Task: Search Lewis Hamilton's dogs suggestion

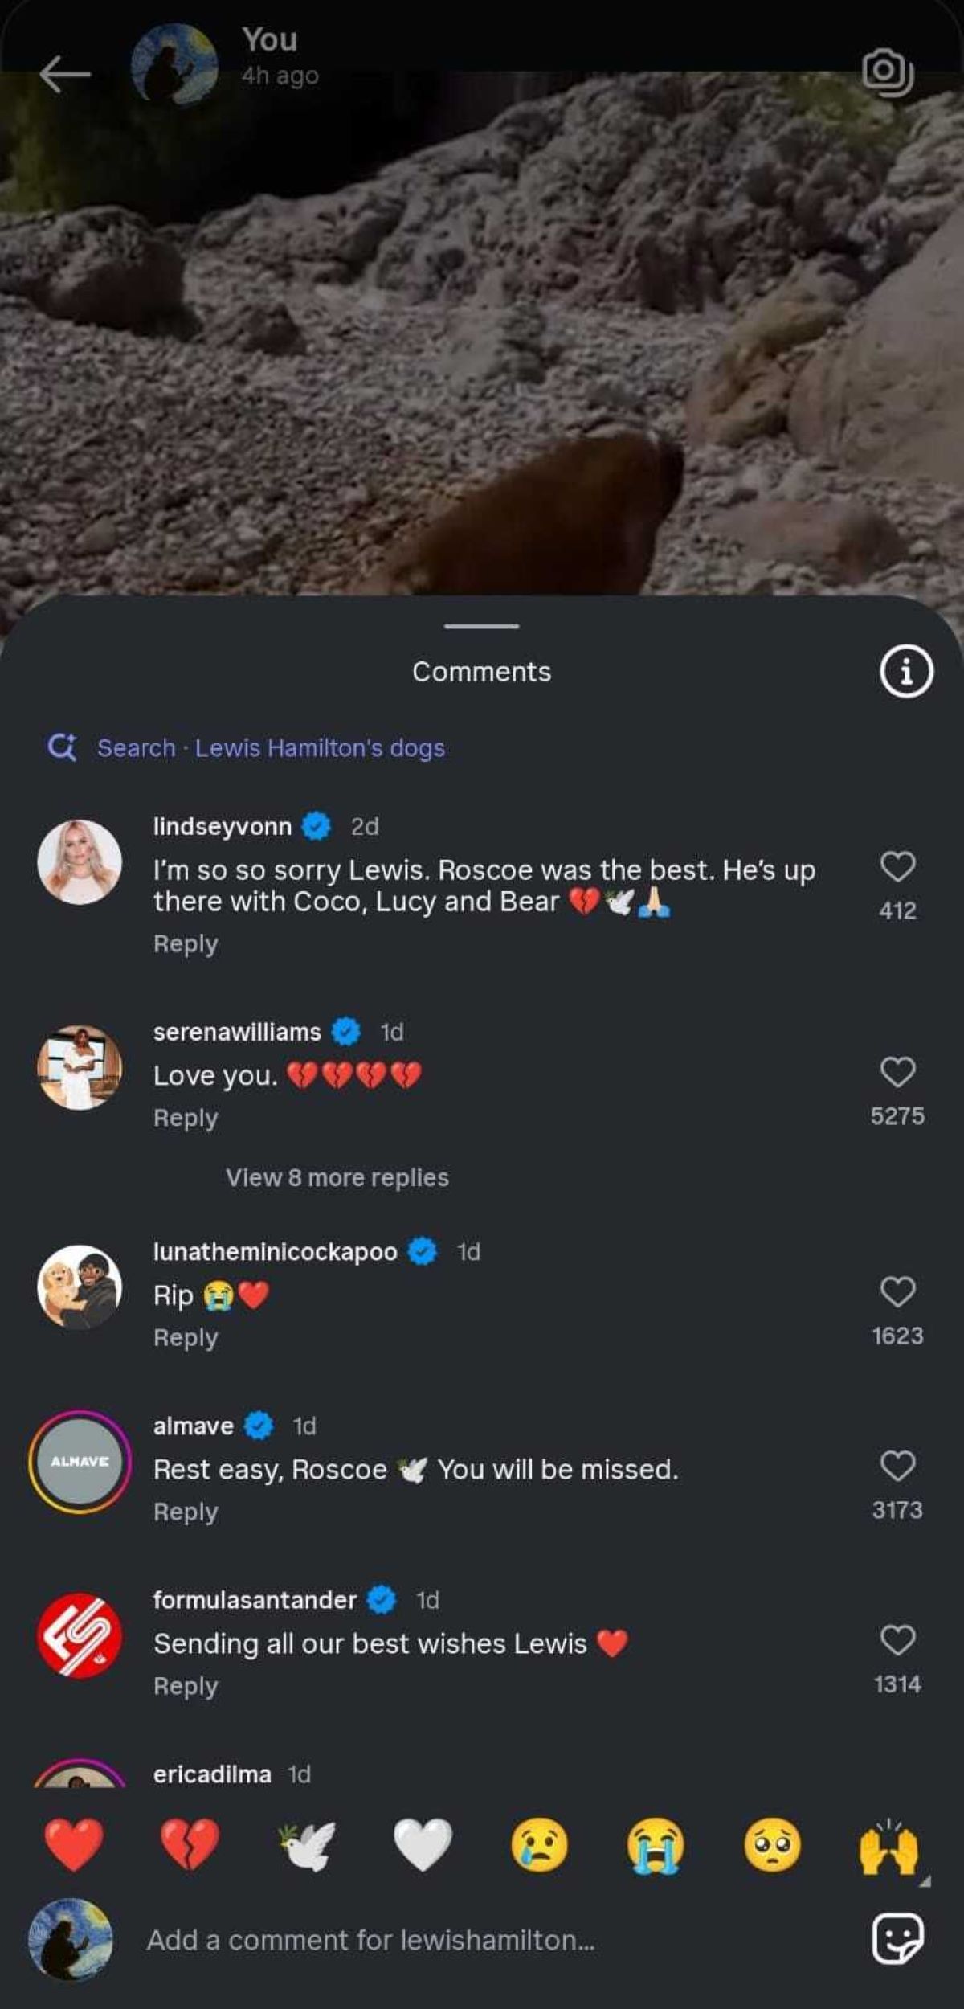Action: click(271, 748)
